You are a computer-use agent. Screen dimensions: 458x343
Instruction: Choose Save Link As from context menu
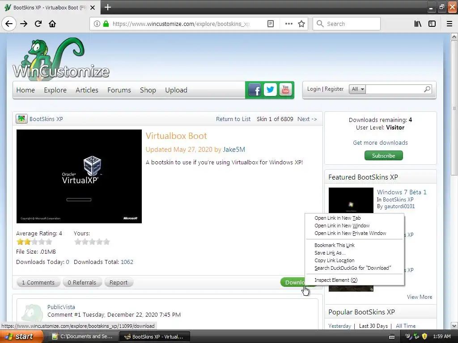pos(330,253)
